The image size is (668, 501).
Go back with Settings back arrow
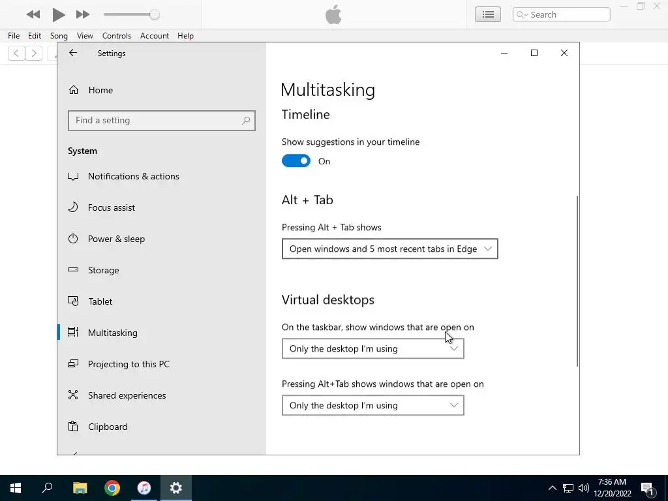click(73, 53)
